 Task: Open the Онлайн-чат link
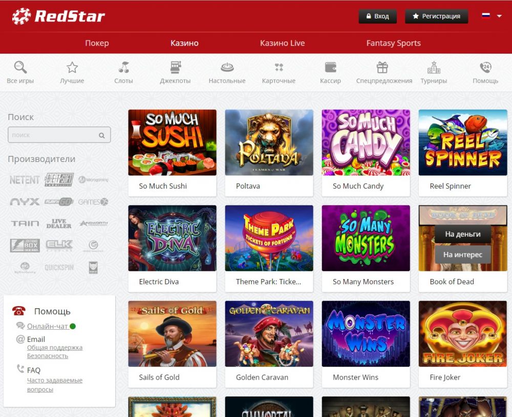47,326
